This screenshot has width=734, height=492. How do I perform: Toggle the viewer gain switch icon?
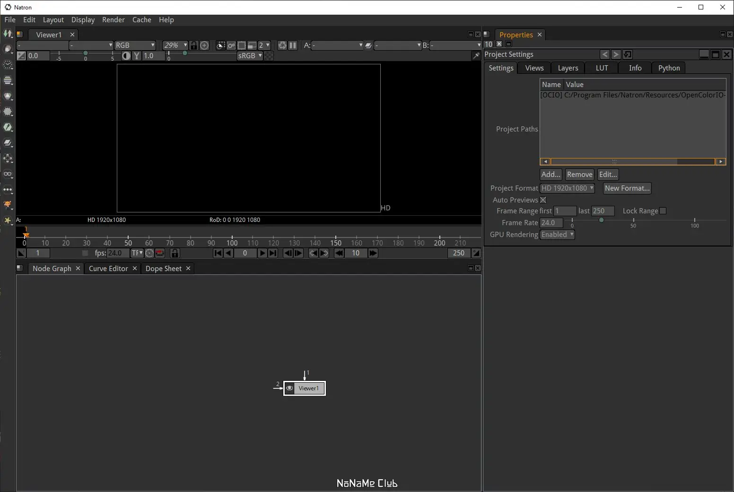21,56
